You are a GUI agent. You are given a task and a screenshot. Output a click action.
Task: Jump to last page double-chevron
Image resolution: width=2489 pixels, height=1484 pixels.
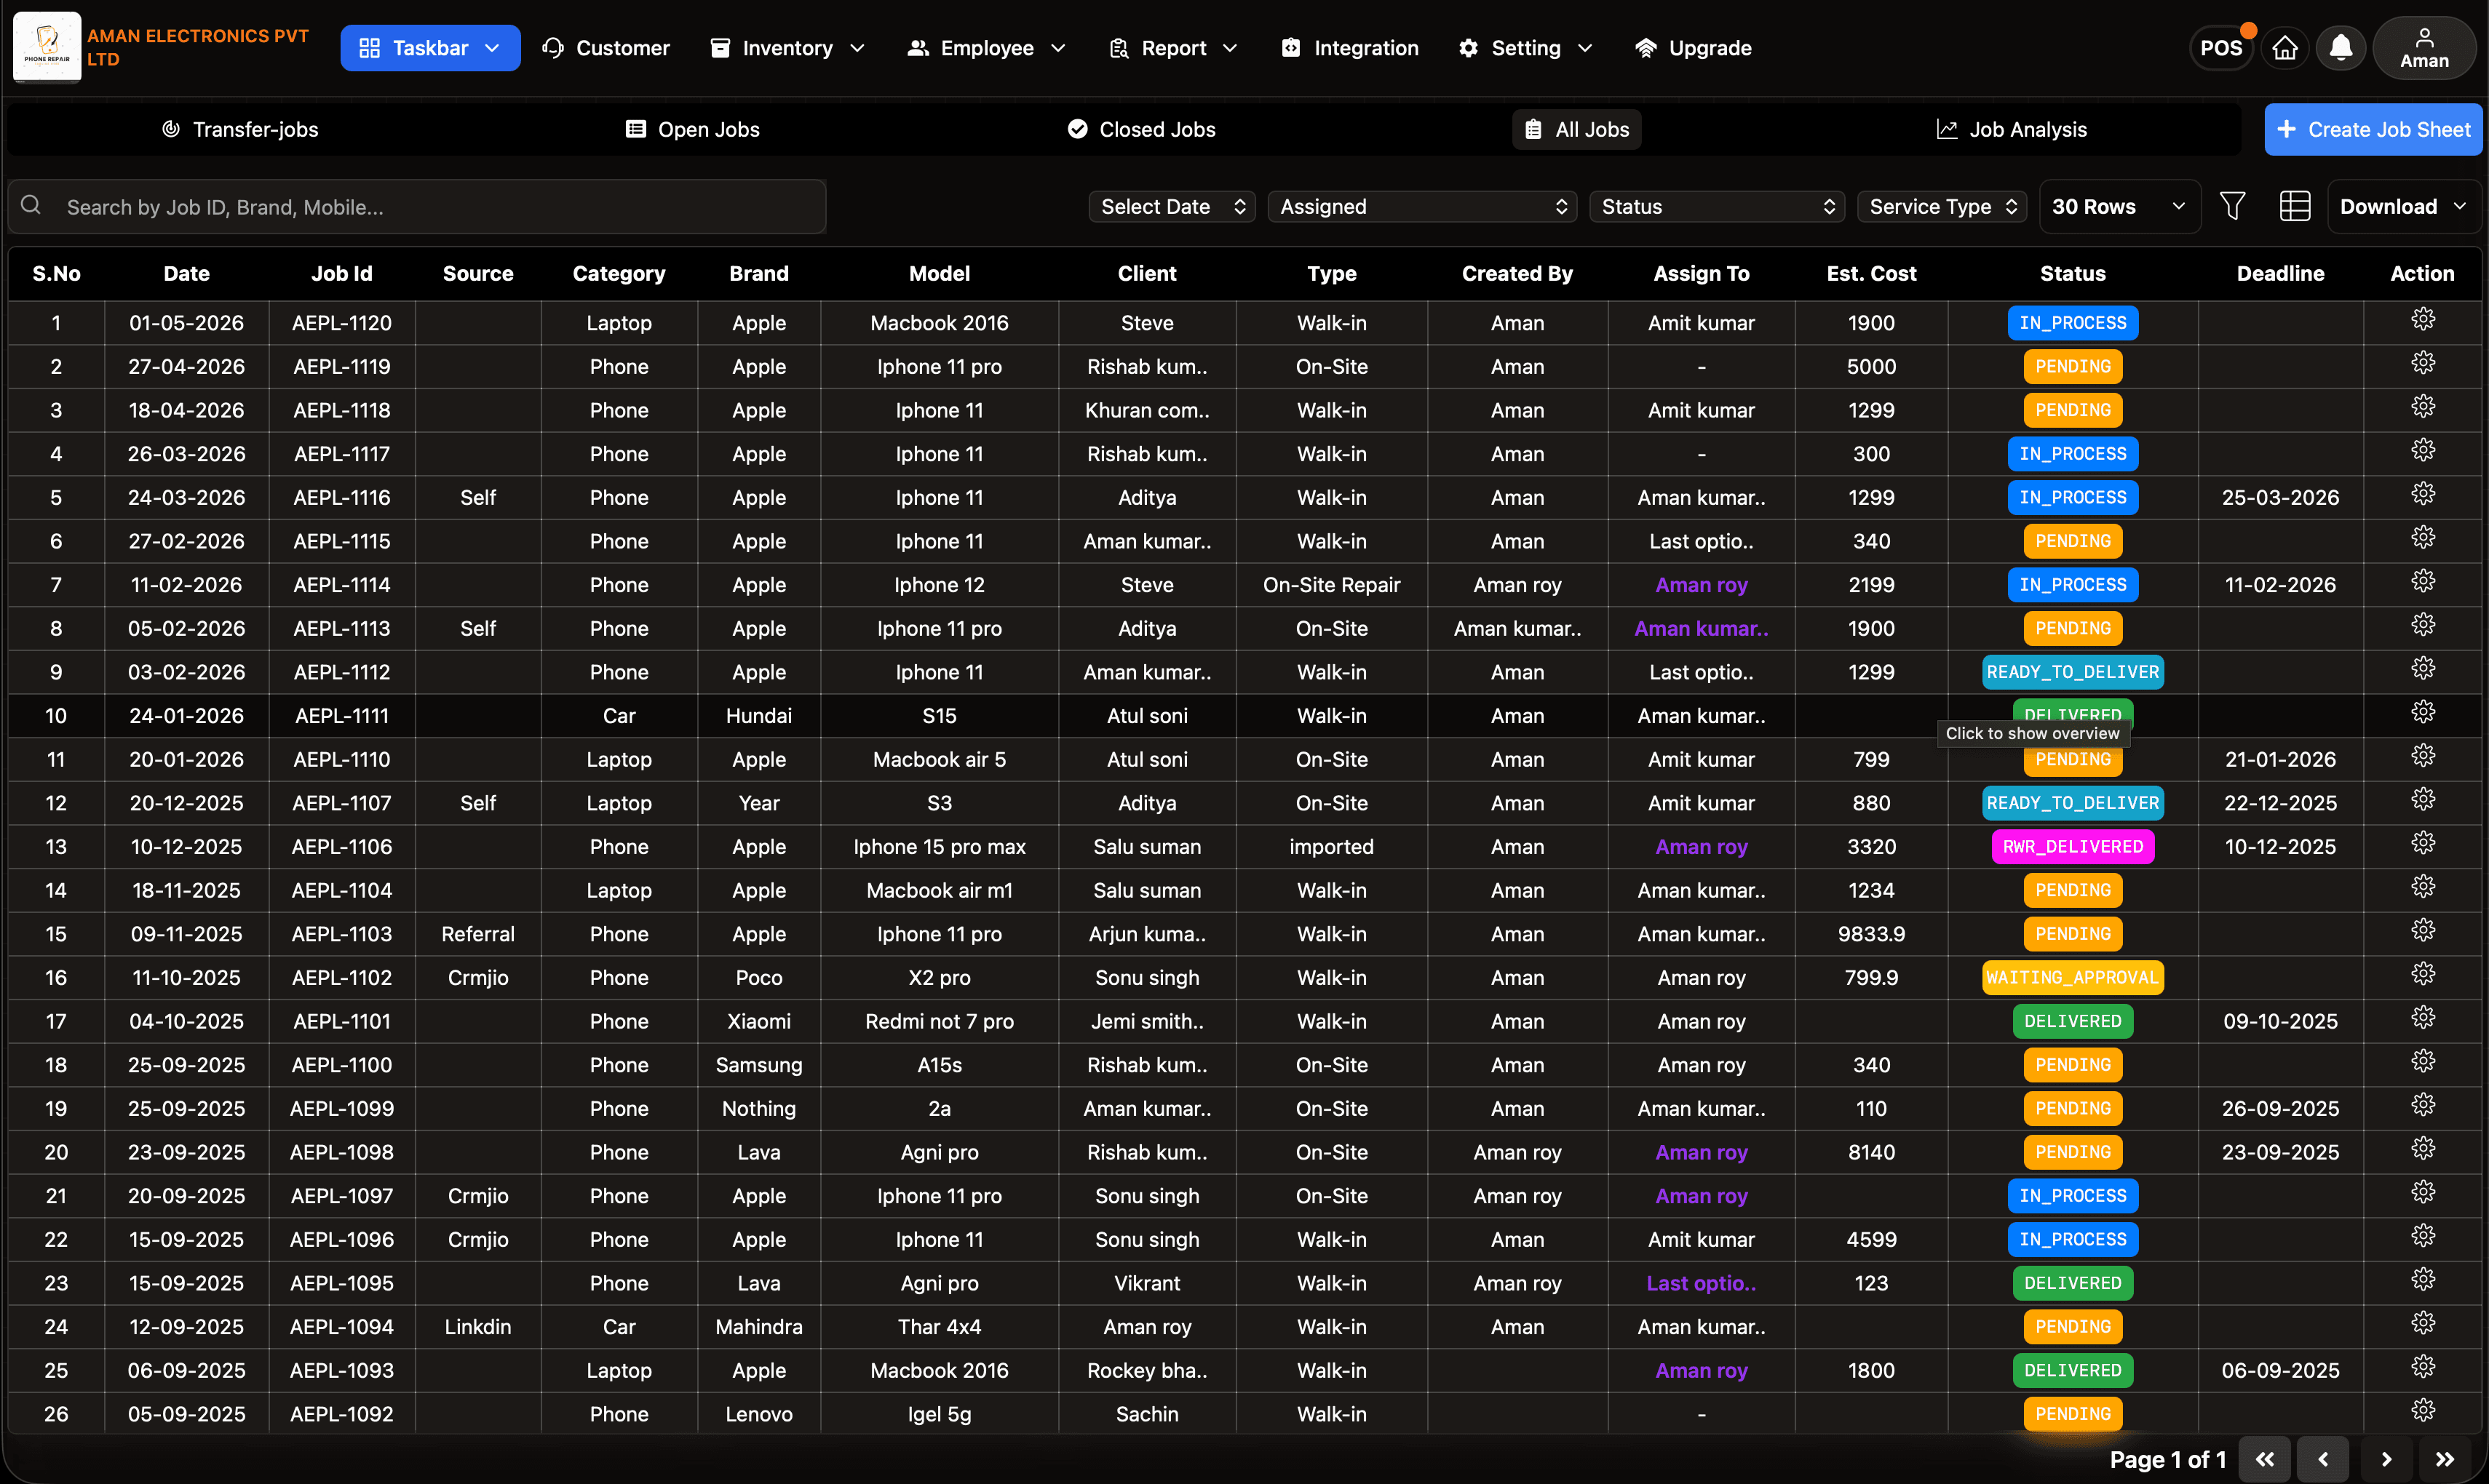[2444, 1459]
